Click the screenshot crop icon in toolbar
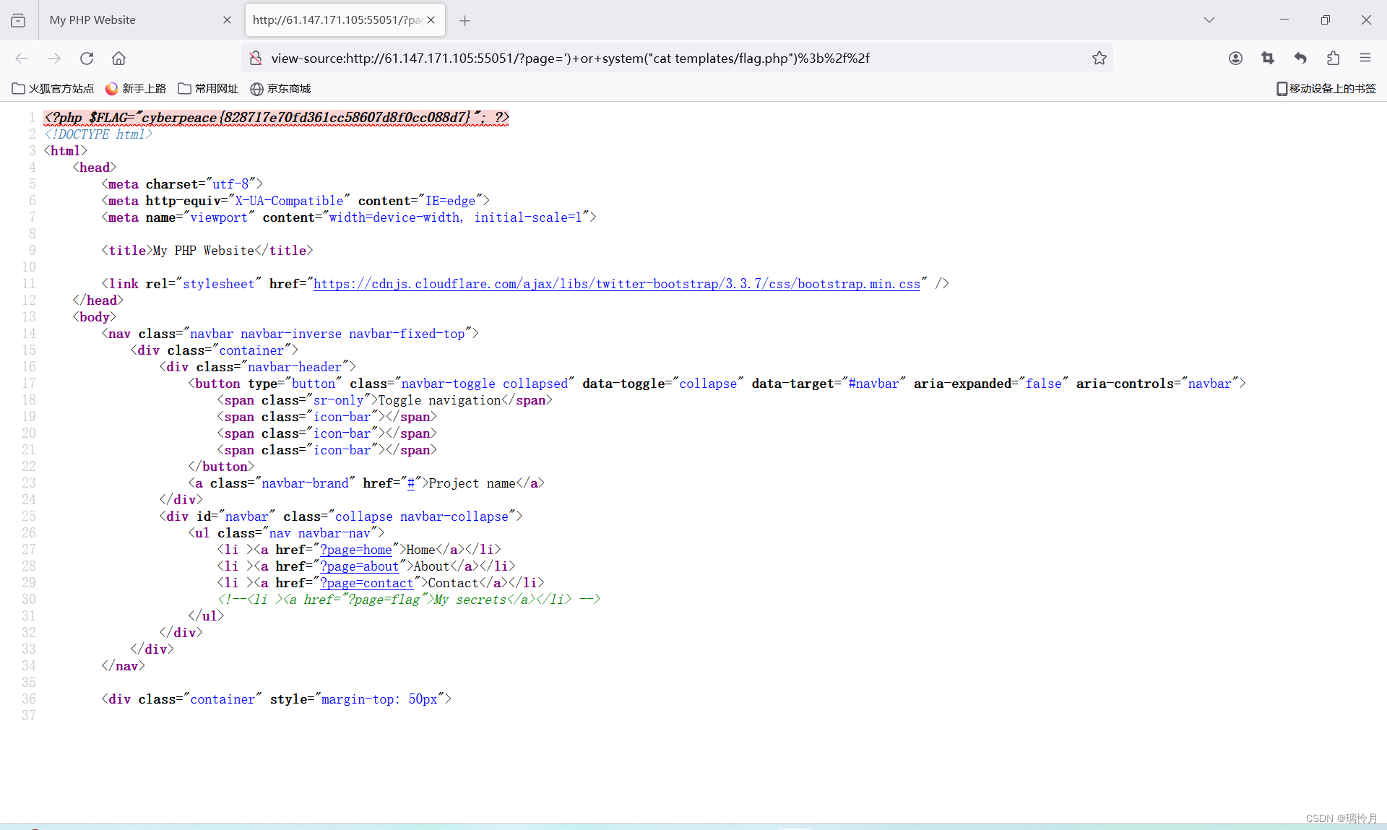1387x830 pixels. pos(1268,59)
